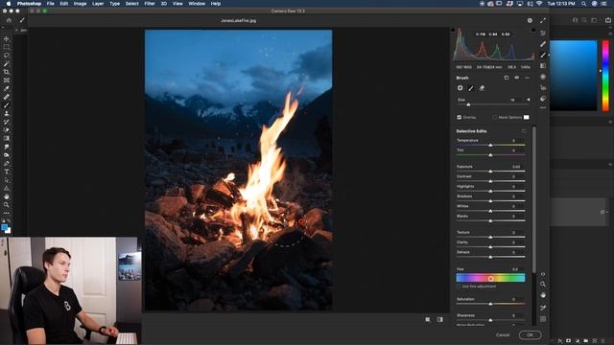Viewport: 614px width, 345px height.
Task: Select the Move tool in Photoshop toolbar
Action: click(x=7, y=38)
